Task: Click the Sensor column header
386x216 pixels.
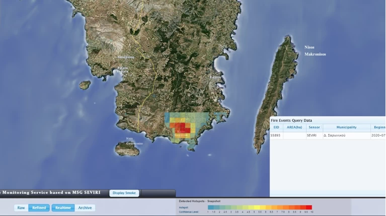Action: (x=315, y=127)
